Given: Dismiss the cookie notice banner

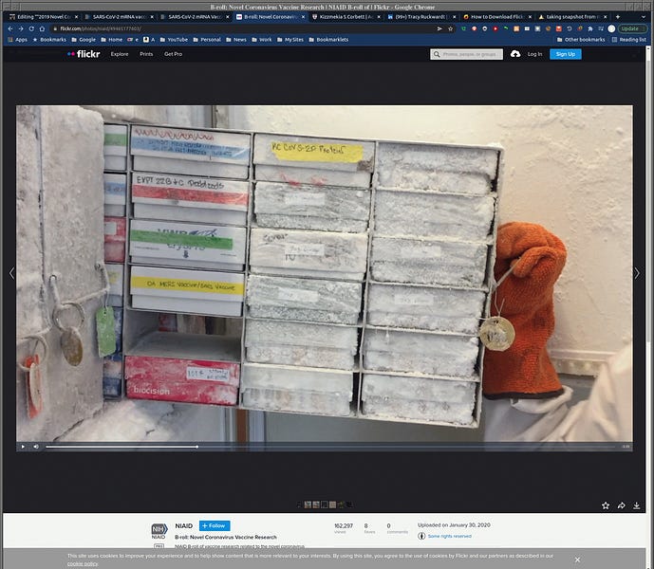Looking at the screenshot, I should 576,560.
